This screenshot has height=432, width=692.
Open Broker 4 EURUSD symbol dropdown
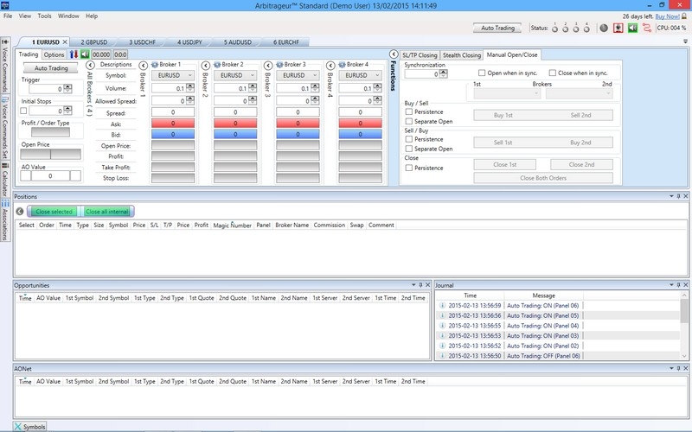pos(360,75)
